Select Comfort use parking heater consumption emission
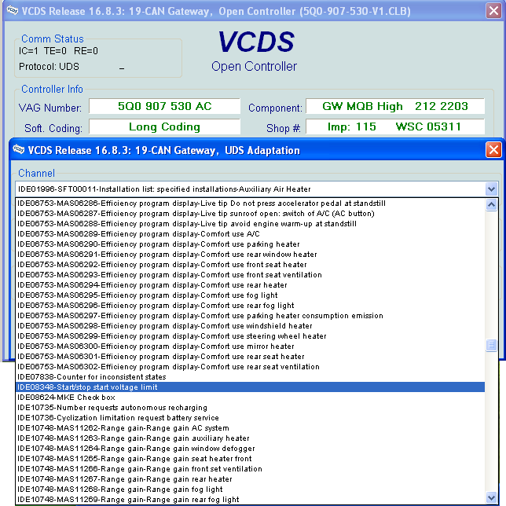Viewport: 506px width, 506px height. point(250,316)
